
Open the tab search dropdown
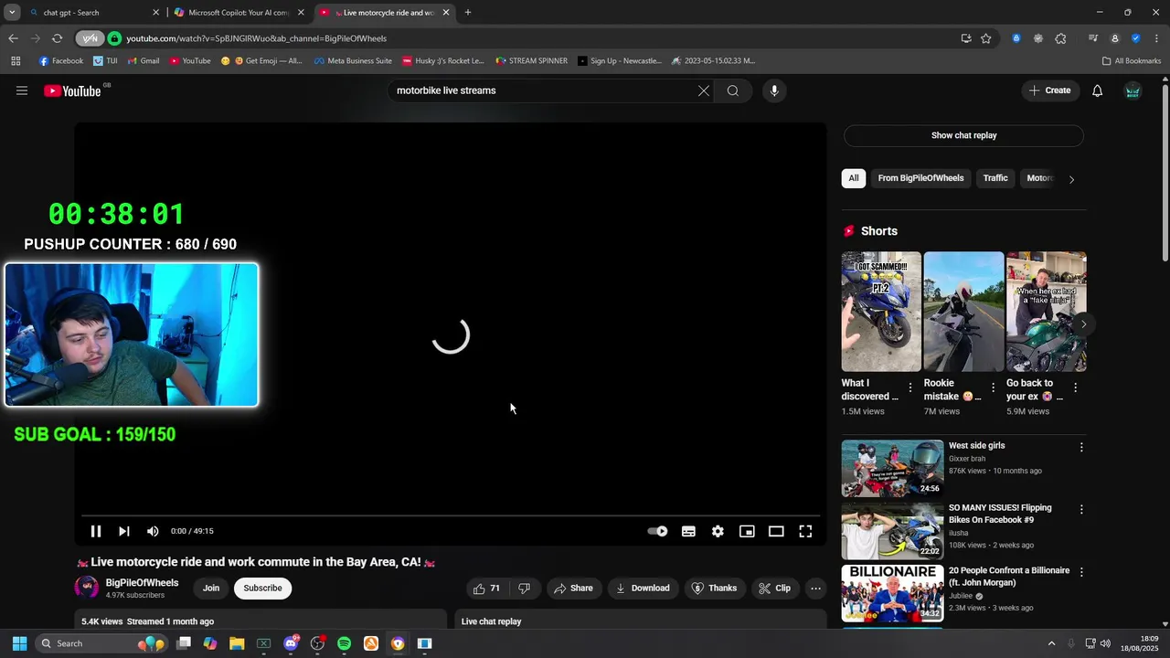pyautogui.click(x=12, y=13)
